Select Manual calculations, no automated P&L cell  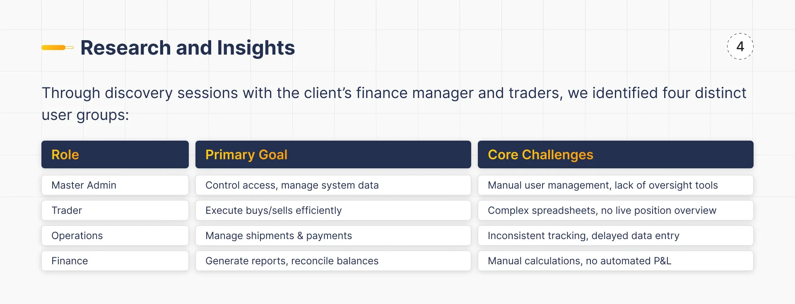615,261
